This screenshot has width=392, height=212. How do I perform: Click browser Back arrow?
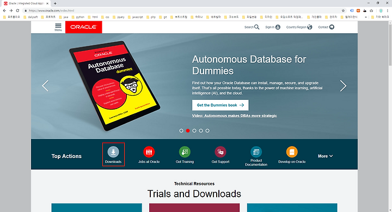click(x=4, y=10)
